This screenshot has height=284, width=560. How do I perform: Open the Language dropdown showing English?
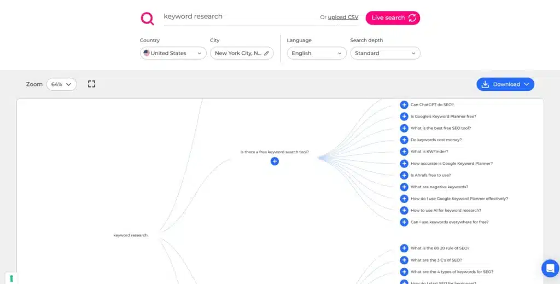[317, 53]
